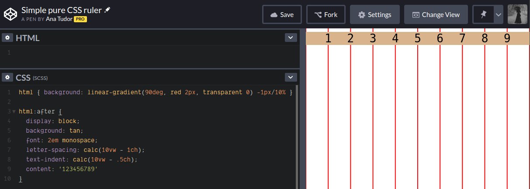Click 'background: tan;' code line

[x=55, y=131]
